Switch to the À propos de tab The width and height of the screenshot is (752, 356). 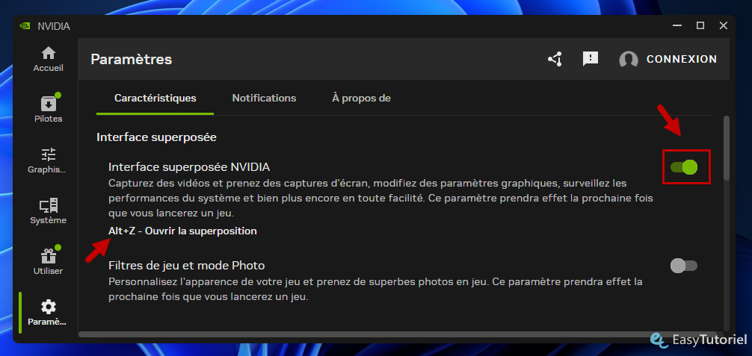(x=361, y=99)
